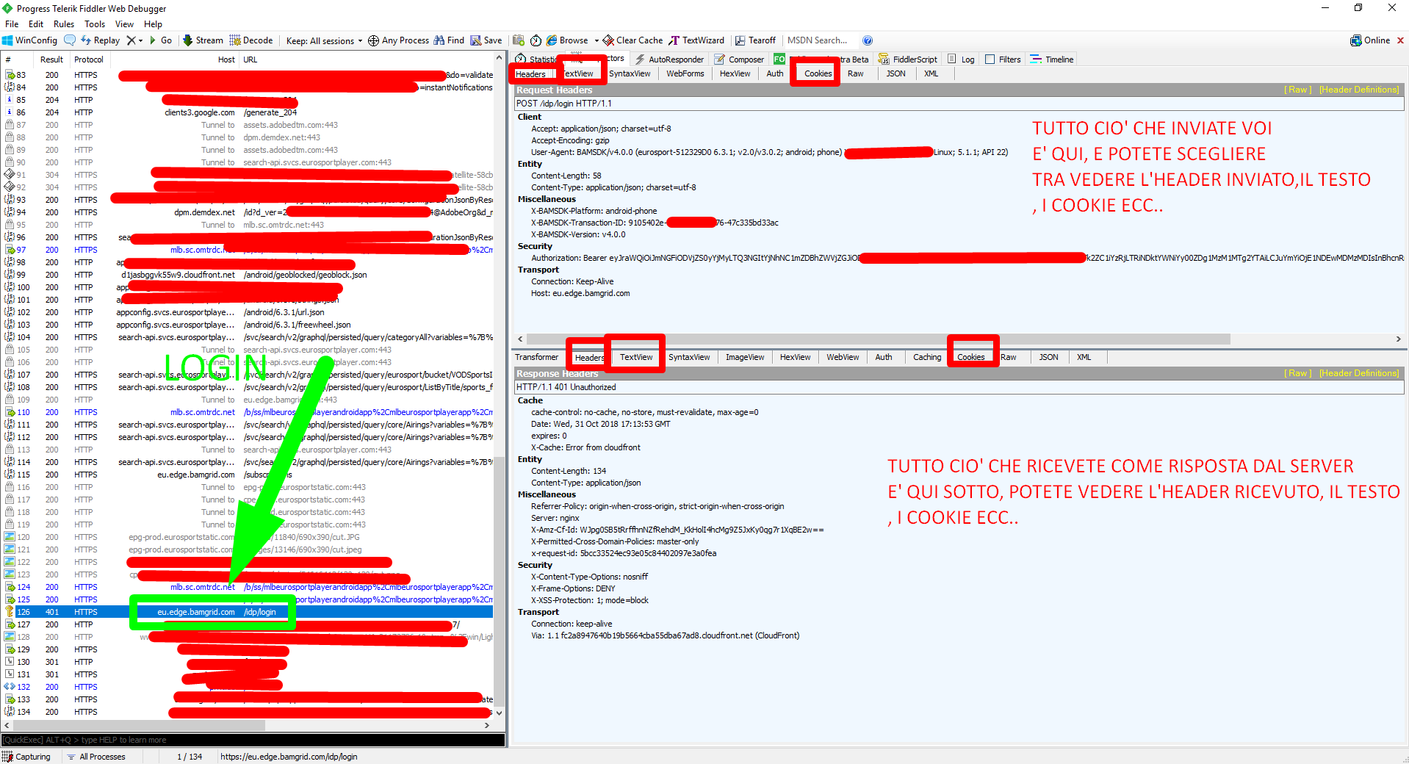This screenshot has height=764, width=1409.
Task: Click the Raw link in Request Headers
Action: 1297,90
